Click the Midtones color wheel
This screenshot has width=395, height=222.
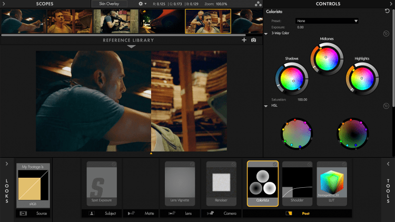tap(326, 56)
